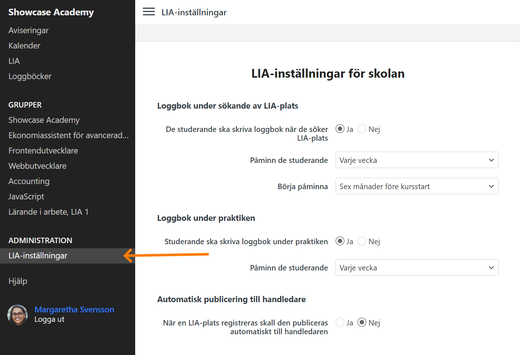The height and width of the screenshot is (355, 520).
Task: Select Ja for logbook when seeking LIA-plats
Action: coord(340,129)
